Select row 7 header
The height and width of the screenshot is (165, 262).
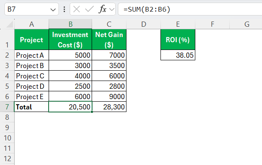pos(7,107)
